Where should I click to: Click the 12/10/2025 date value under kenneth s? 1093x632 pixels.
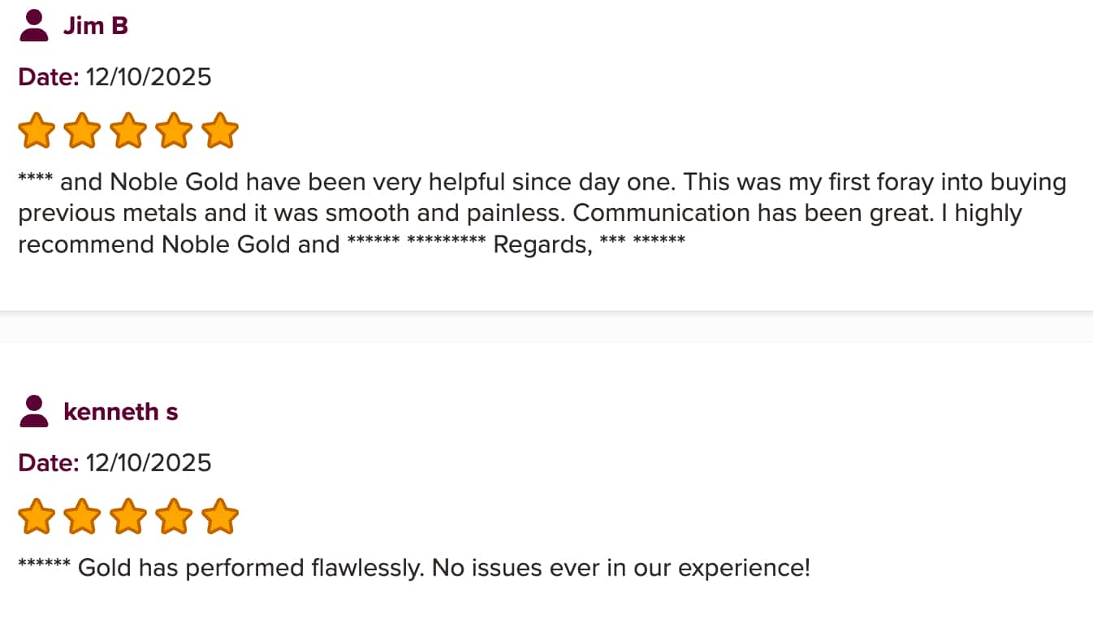pos(148,463)
